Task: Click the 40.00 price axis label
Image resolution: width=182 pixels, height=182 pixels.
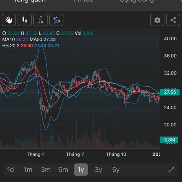Action: click(170, 39)
